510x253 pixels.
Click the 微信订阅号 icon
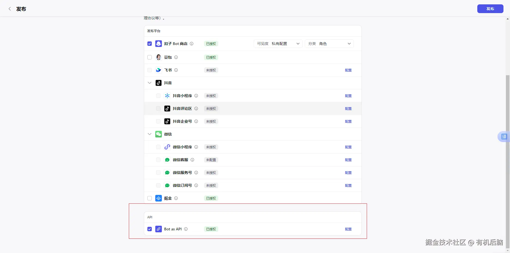pos(167,185)
